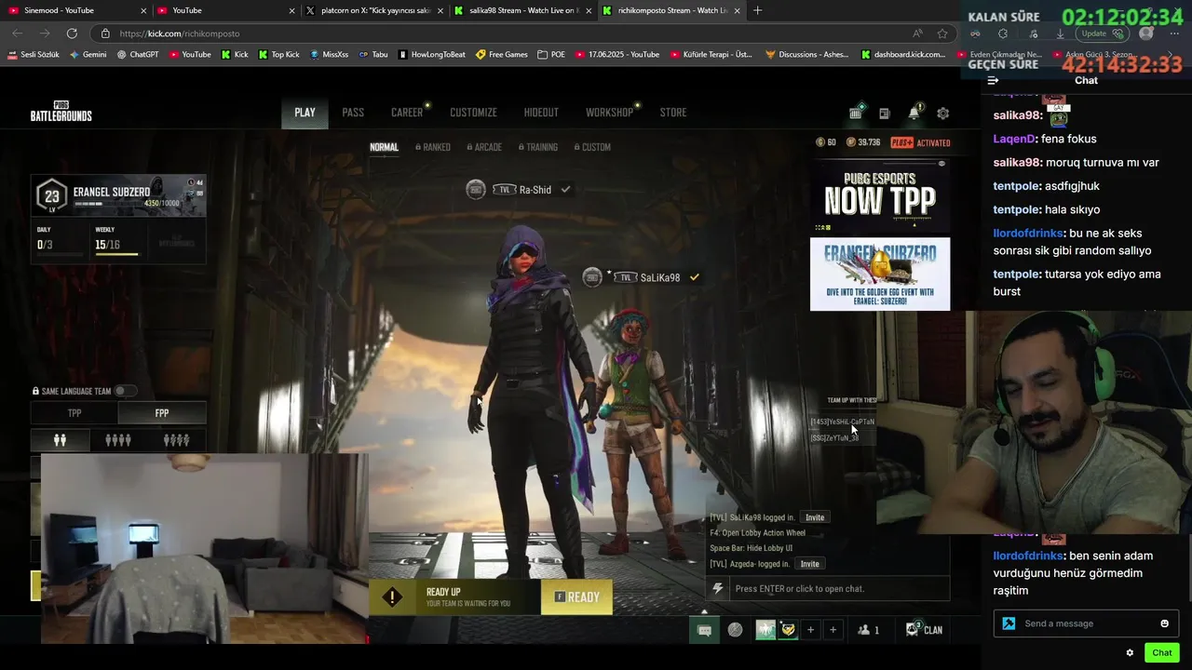Image resolution: width=1192 pixels, height=670 pixels.
Task: Click the G-Coin balance showing 60
Action: pos(826,142)
